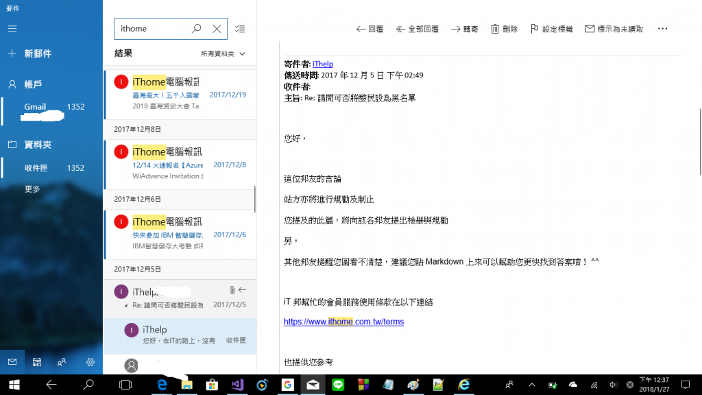Open Task View on taskbar
Viewport: 702px width, 395px height.
click(125, 385)
